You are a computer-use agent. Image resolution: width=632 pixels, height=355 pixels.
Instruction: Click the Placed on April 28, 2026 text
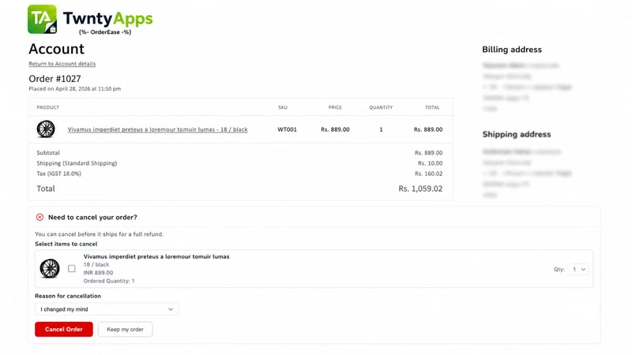click(x=74, y=88)
